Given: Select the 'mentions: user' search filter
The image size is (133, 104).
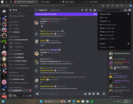Looking at the screenshot, I should coord(114,21).
